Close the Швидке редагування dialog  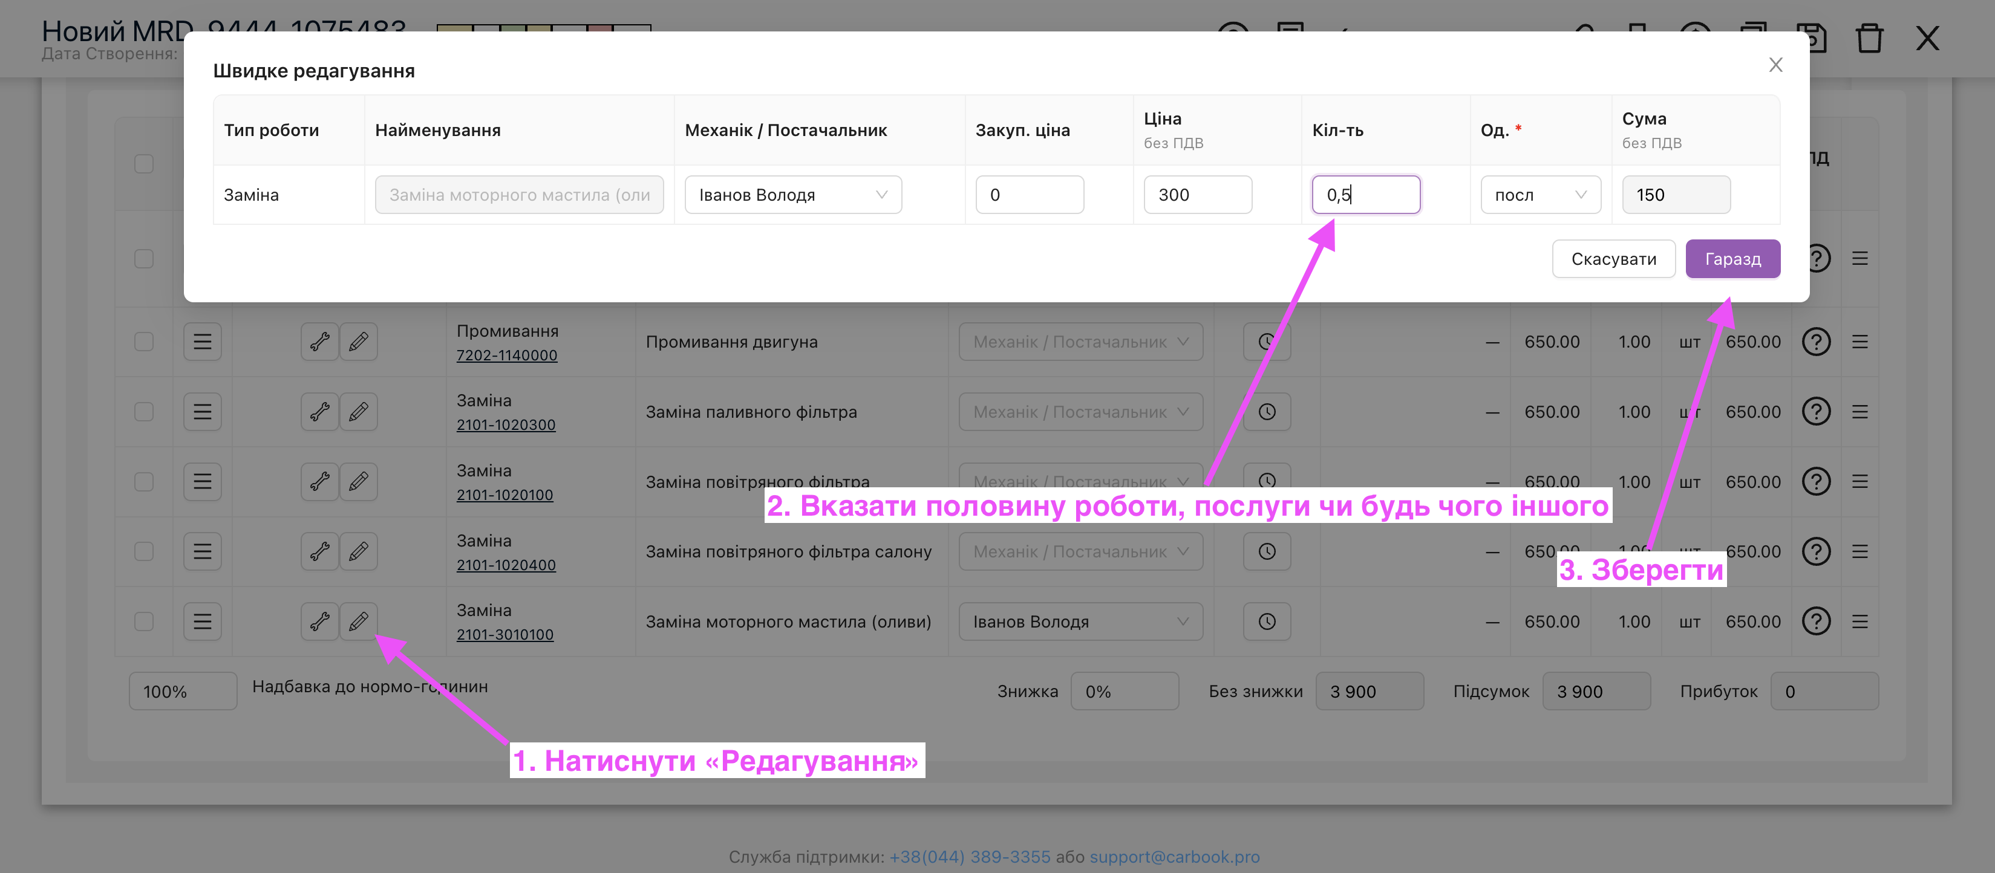[x=1775, y=65]
